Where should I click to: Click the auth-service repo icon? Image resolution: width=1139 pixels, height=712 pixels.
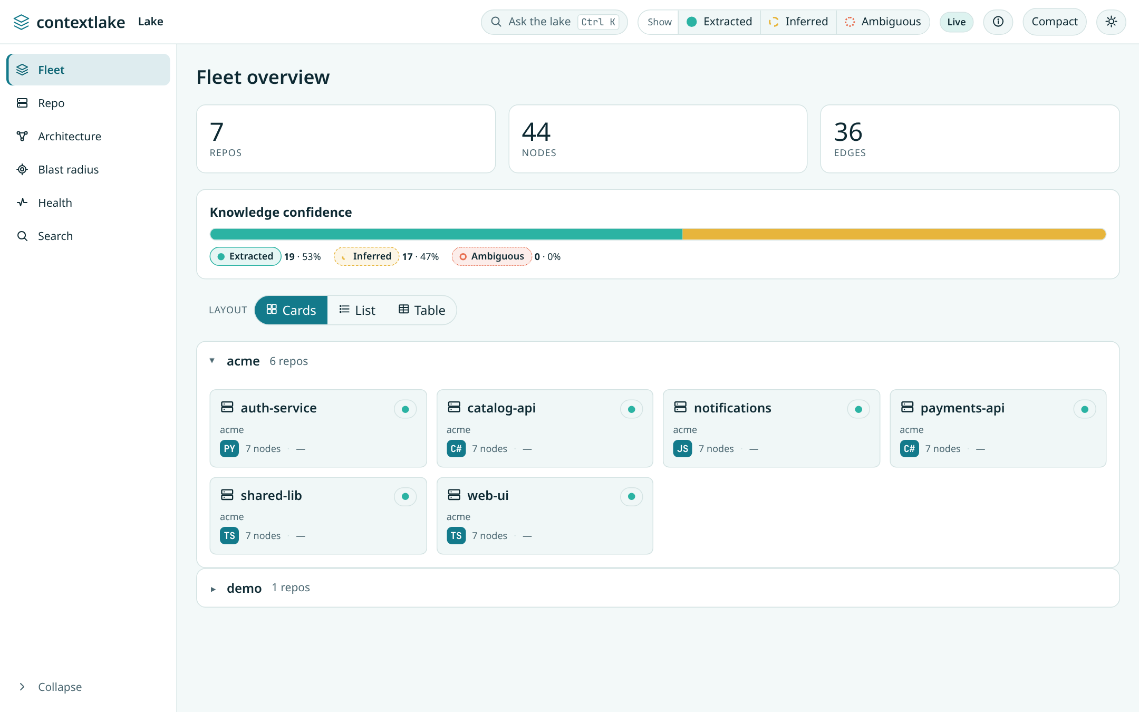point(227,407)
